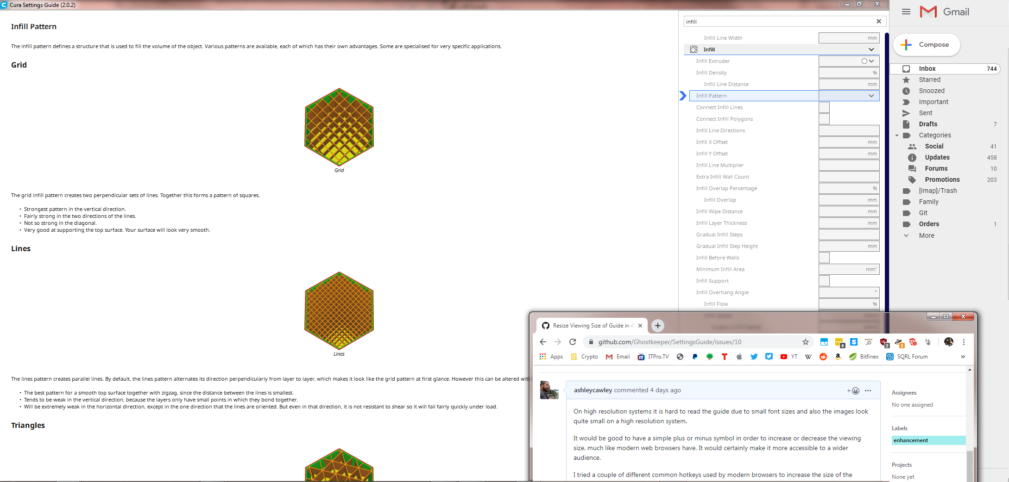Click the Chrome profile avatar
The image size is (1009, 482).
(948, 342)
